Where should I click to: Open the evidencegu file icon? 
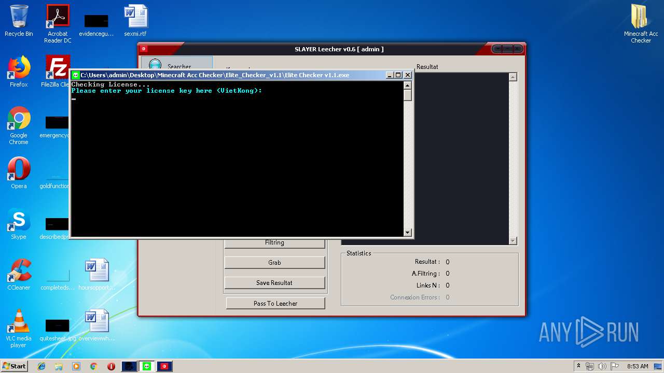click(x=96, y=24)
